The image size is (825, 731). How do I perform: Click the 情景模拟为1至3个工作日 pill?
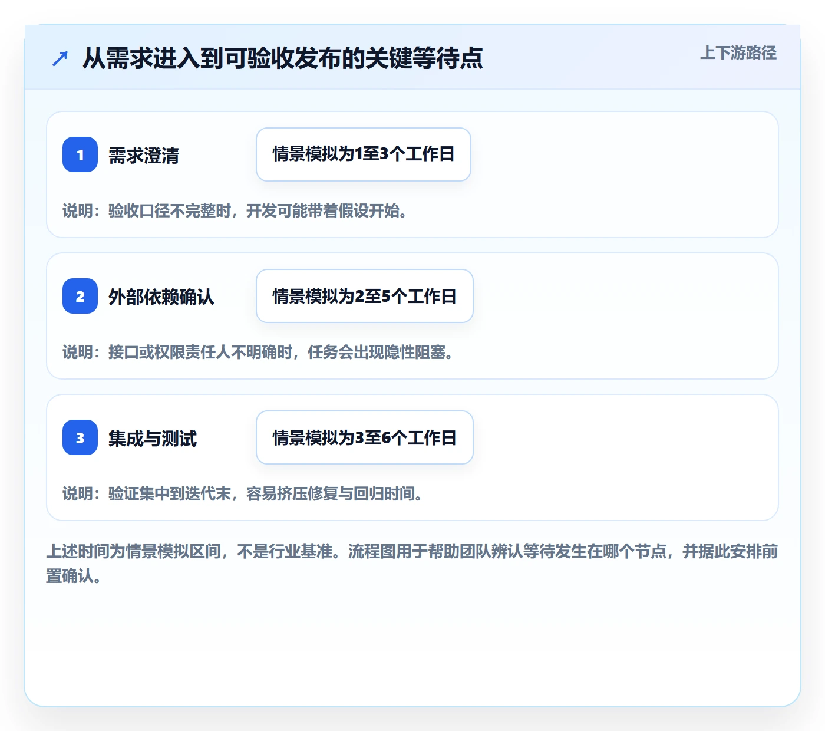(364, 154)
